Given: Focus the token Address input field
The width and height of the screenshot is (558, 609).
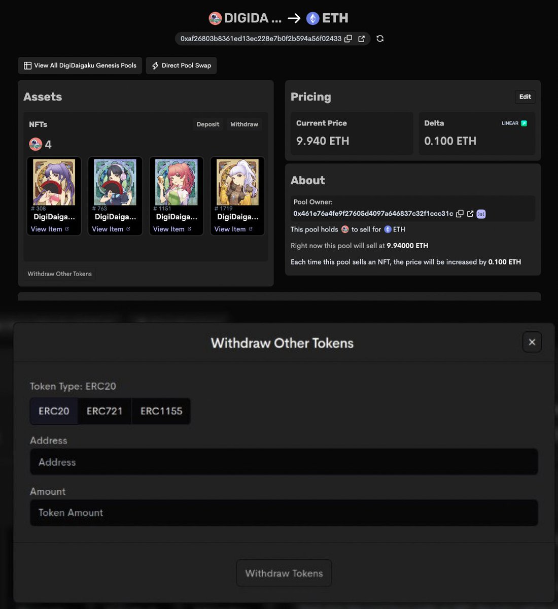Looking at the screenshot, I should click(x=284, y=462).
